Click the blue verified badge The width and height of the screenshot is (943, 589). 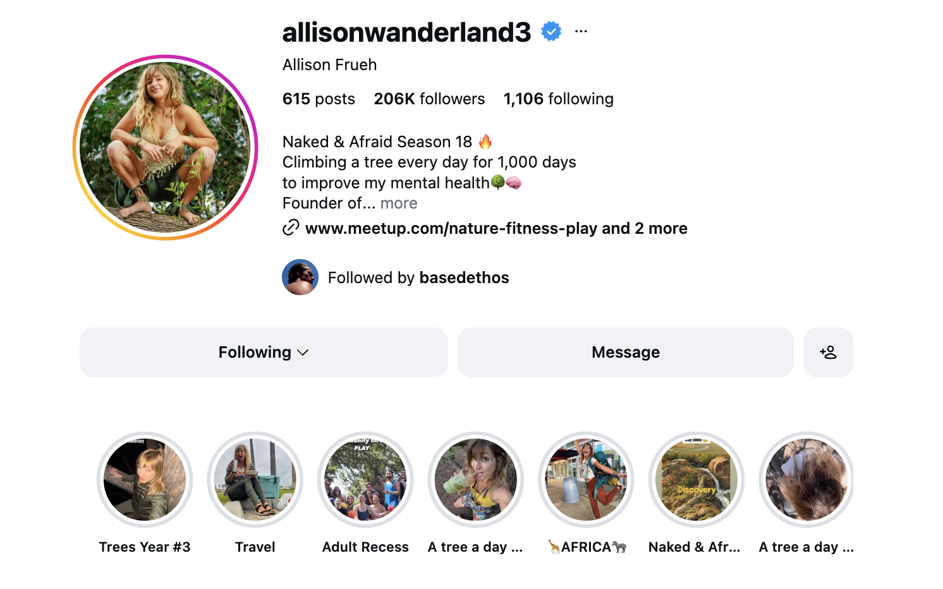551,31
